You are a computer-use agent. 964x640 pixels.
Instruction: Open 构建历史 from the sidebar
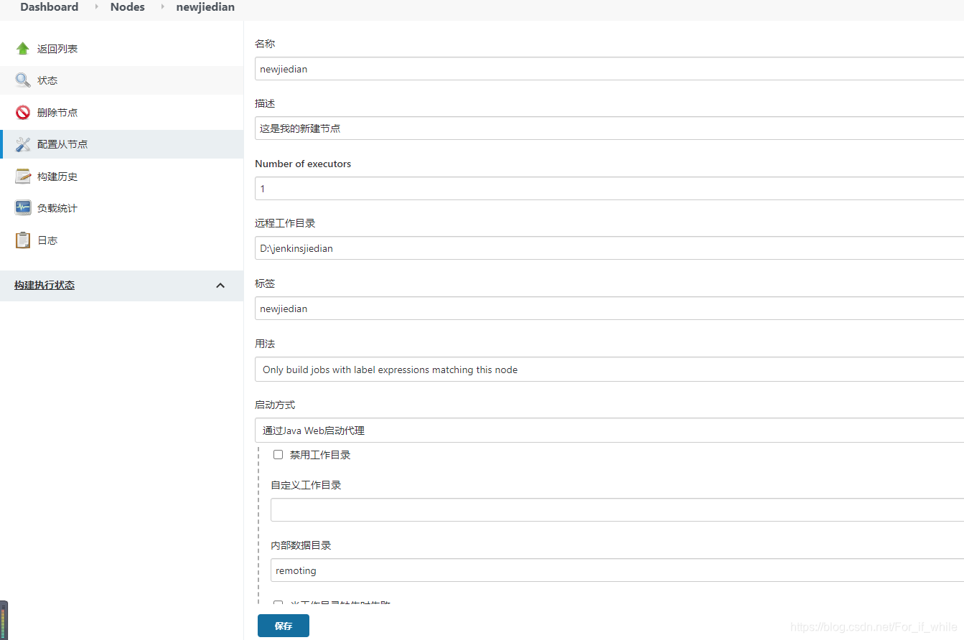click(x=57, y=177)
